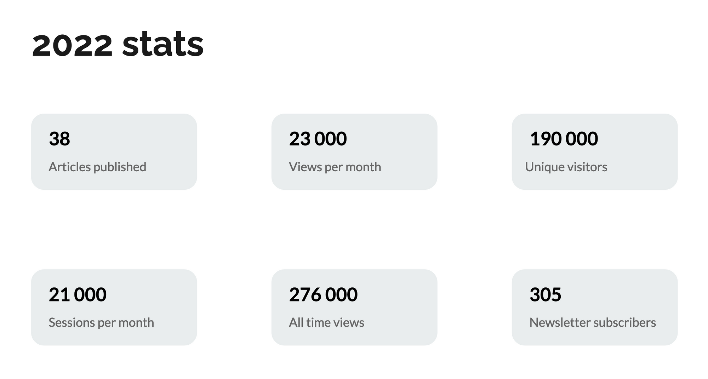Click the 190 000 figure
The image size is (708, 379).
pos(564,139)
